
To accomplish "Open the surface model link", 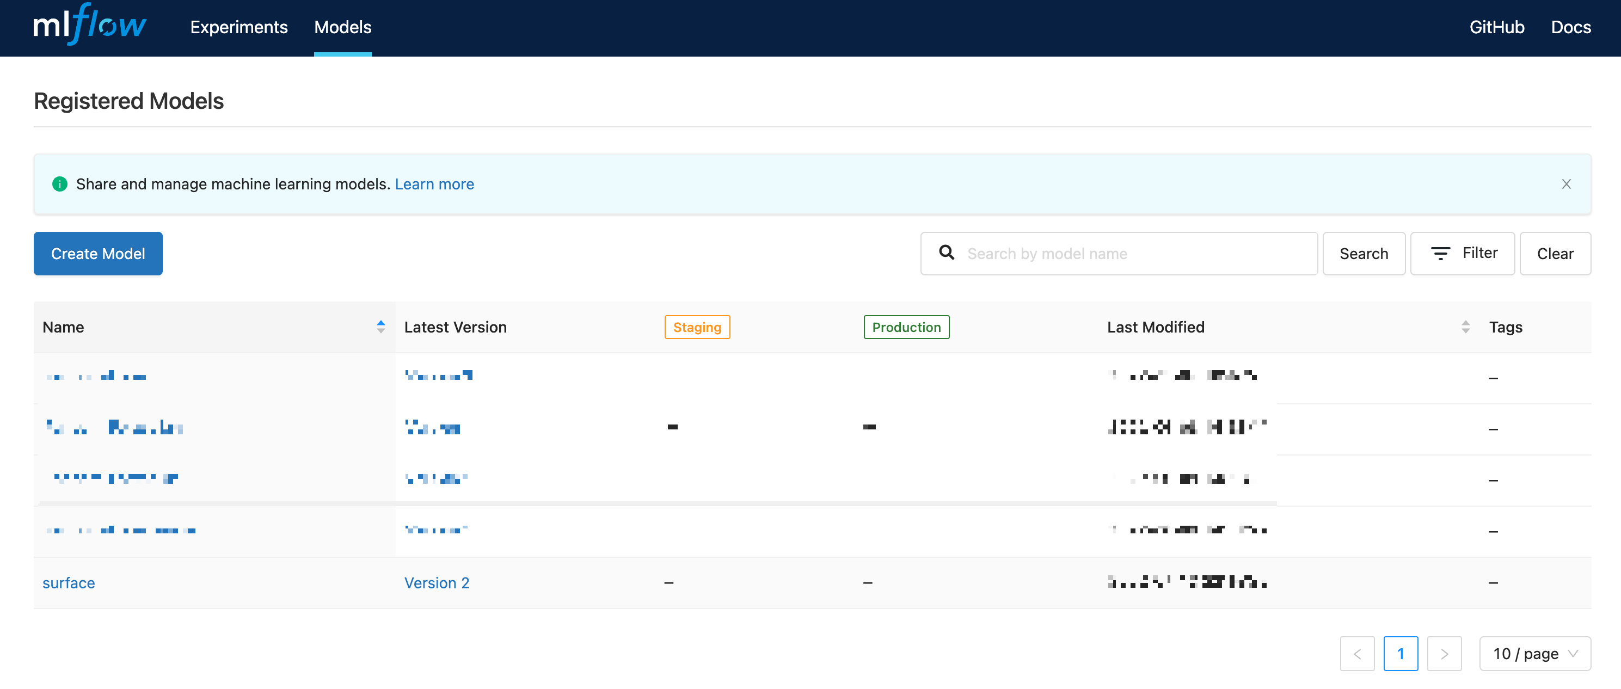I will point(69,583).
